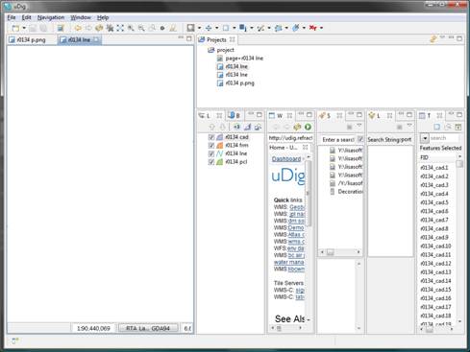Select row r0134_cad.5 in the table
Viewport: 470px width, 352px height.
pyautogui.click(x=434, y=202)
